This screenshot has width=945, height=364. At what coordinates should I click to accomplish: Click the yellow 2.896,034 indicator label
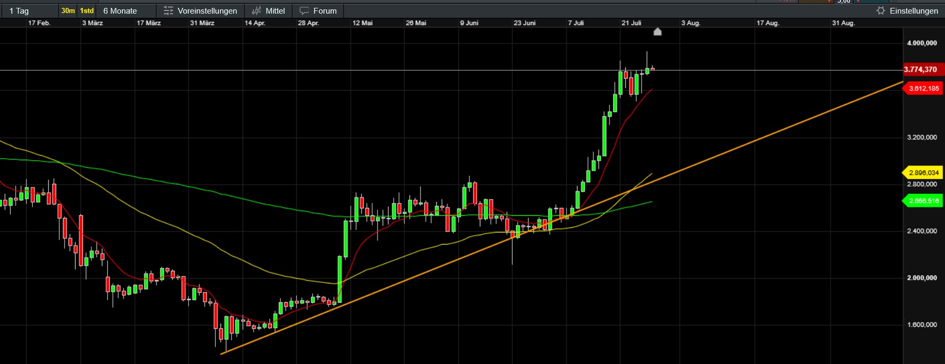click(x=923, y=173)
